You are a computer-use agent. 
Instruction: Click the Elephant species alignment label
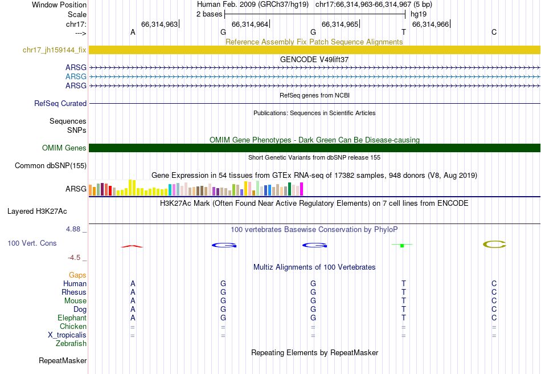[x=72, y=318]
